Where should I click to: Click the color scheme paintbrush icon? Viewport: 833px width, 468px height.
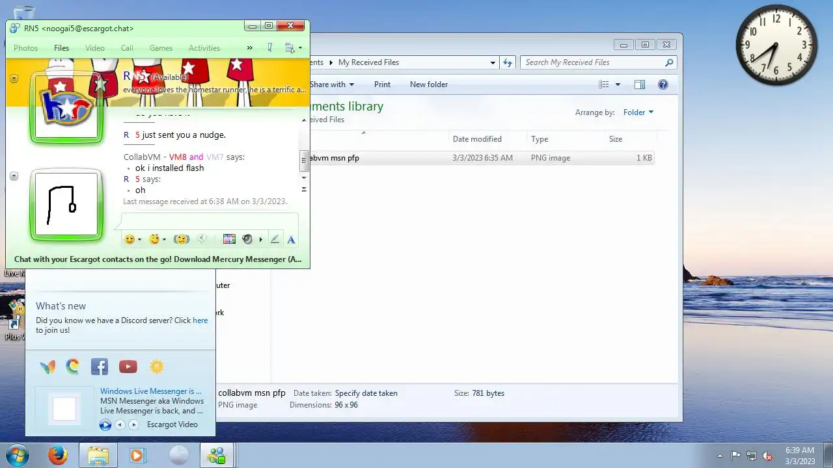pos(269,47)
